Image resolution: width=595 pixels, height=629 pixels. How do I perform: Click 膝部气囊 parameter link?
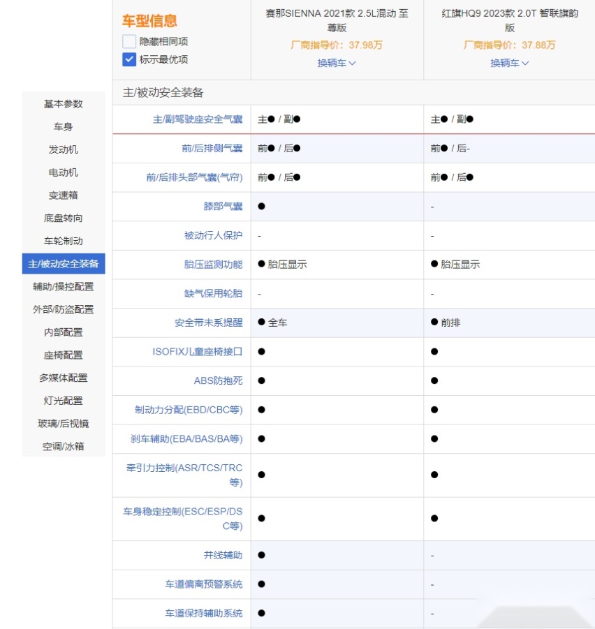(x=223, y=206)
